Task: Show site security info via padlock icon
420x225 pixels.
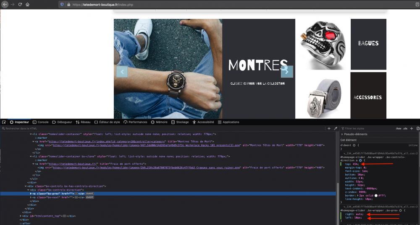Action: pos(68,5)
